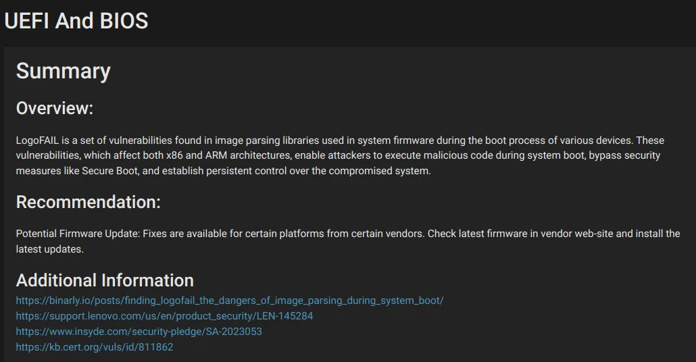
Task: Open the Lenovo LEN-145284 security advisory link
Action: 164,316
